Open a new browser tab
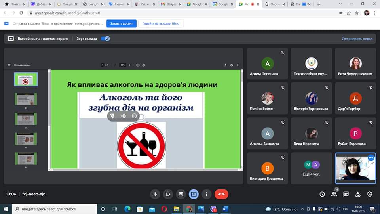380x214 pixels. [319, 4]
